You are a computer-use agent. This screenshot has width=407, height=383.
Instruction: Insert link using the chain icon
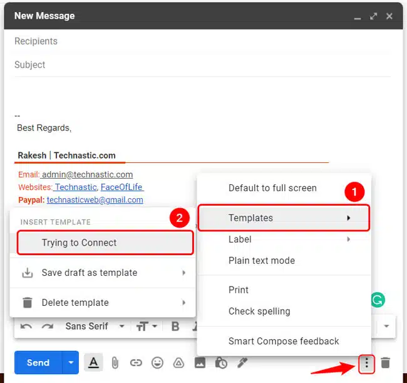point(136,362)
